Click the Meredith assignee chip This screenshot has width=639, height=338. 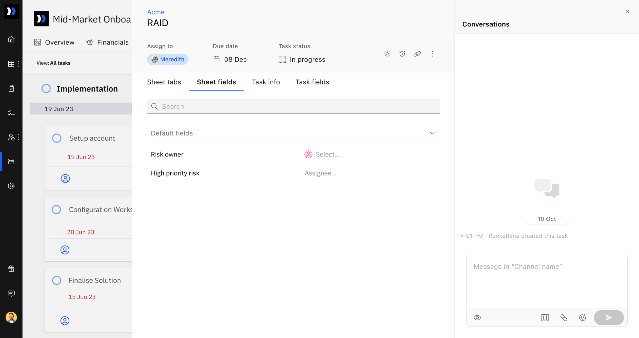168,60
